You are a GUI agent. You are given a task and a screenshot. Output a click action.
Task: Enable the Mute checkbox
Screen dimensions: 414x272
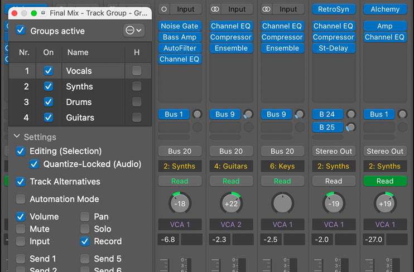click(x=21, y=229)
